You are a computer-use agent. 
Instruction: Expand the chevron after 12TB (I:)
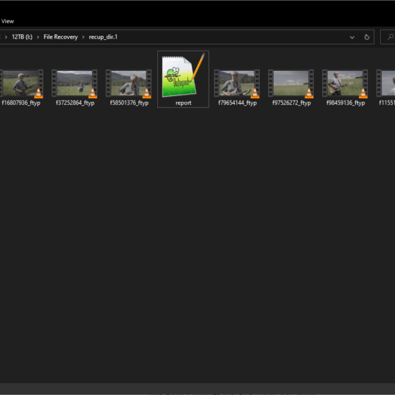point(38,37)
